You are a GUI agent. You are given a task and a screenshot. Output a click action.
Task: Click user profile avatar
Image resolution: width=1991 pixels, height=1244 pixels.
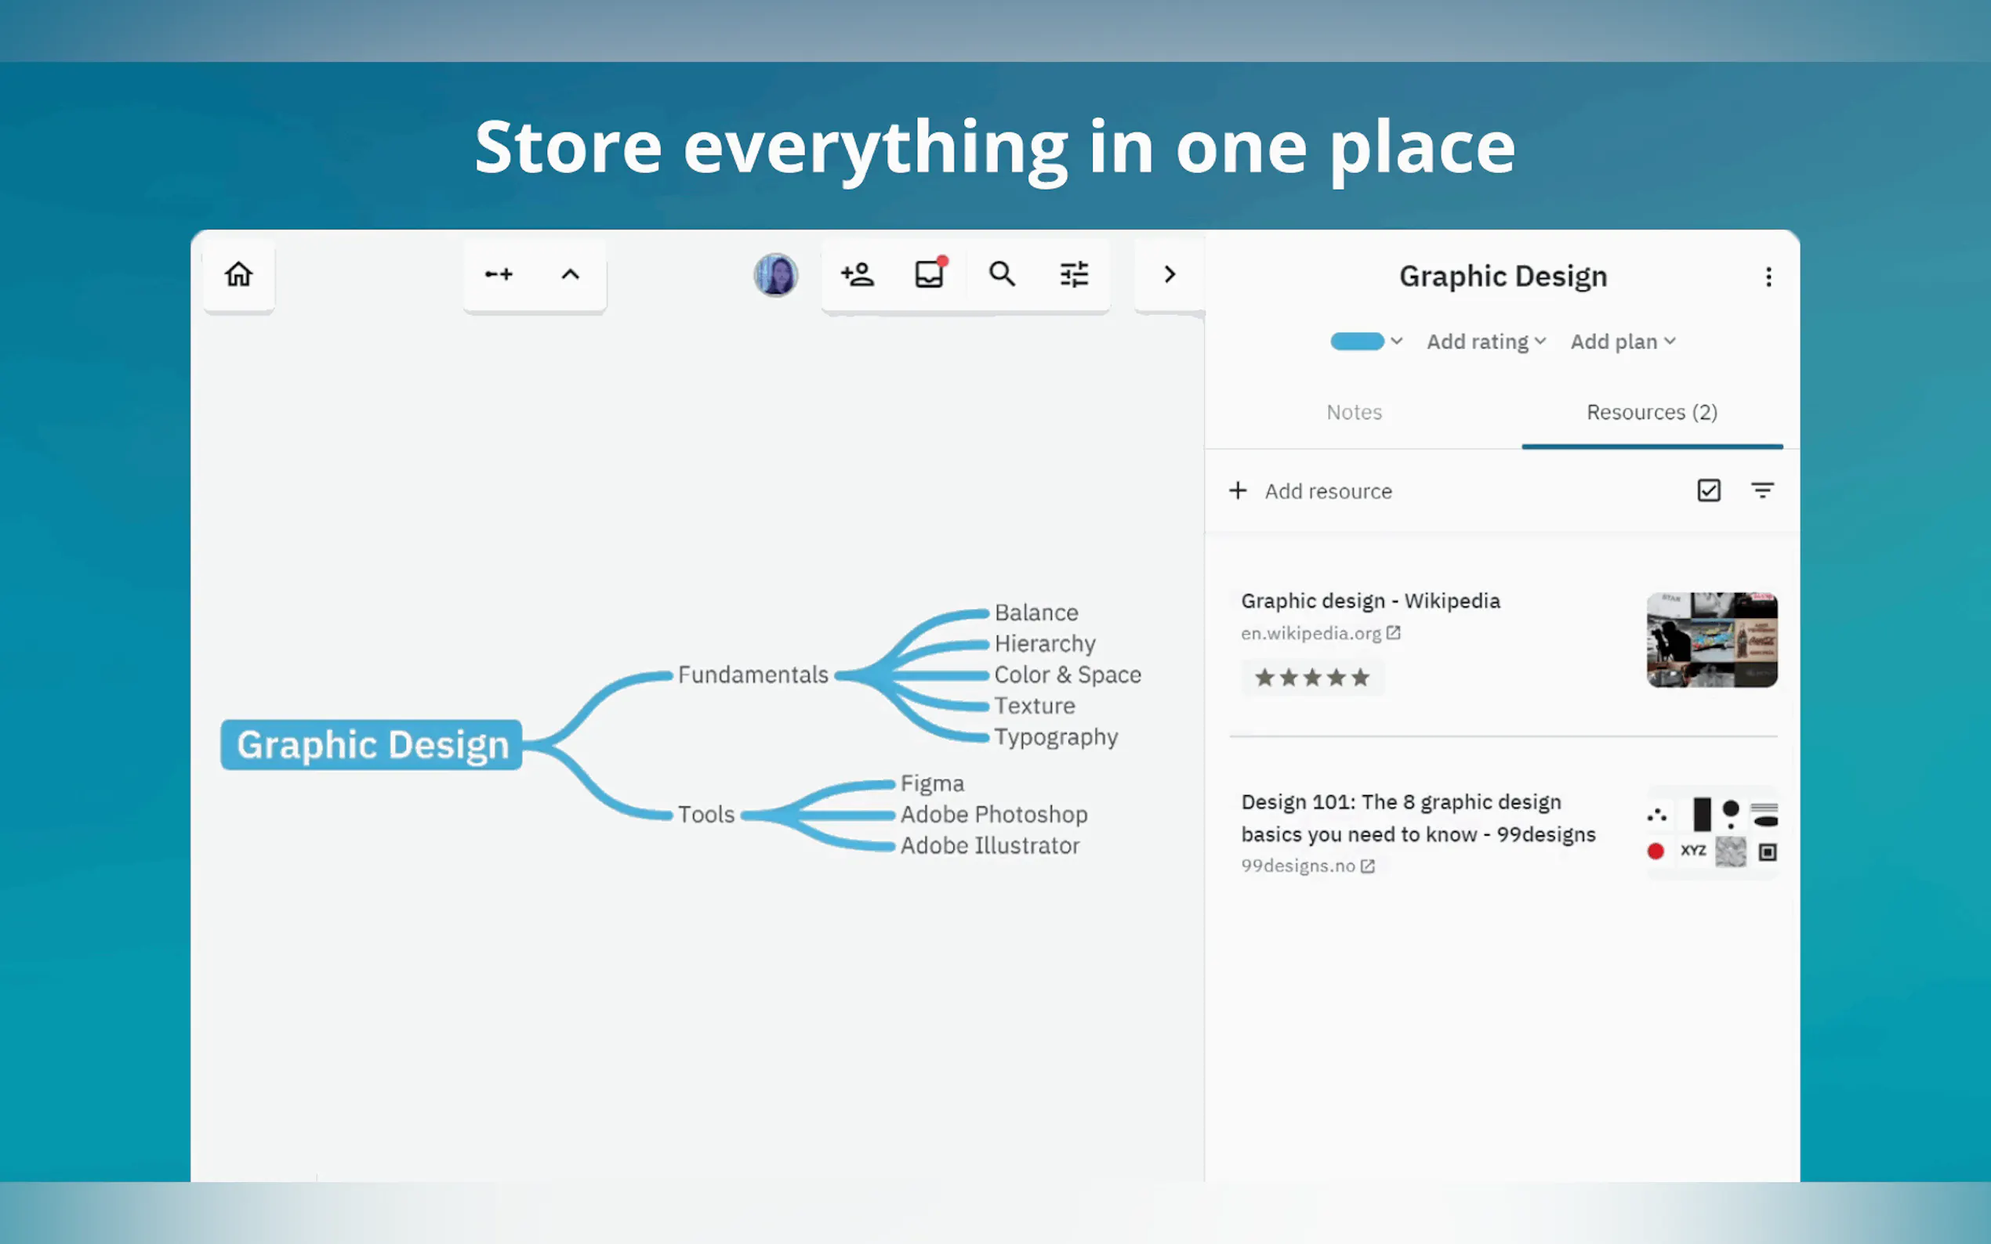click(775, 274)
